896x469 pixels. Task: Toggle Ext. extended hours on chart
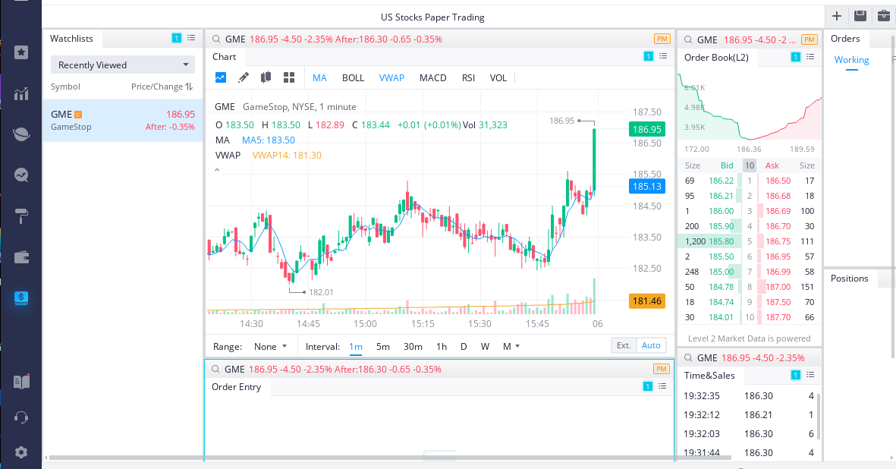coord(624,345)
